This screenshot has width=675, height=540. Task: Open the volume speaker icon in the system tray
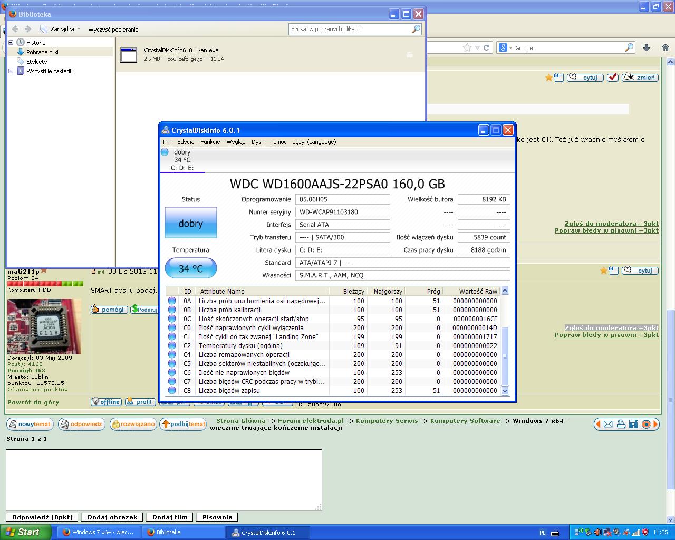[x=599, y=533]
